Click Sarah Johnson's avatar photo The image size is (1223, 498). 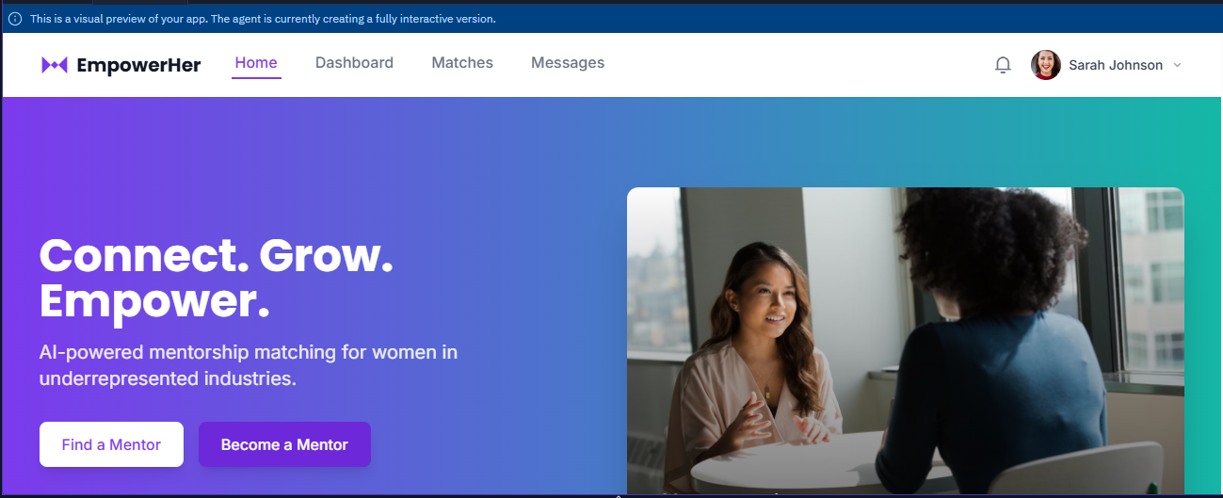pos(1046,65)
